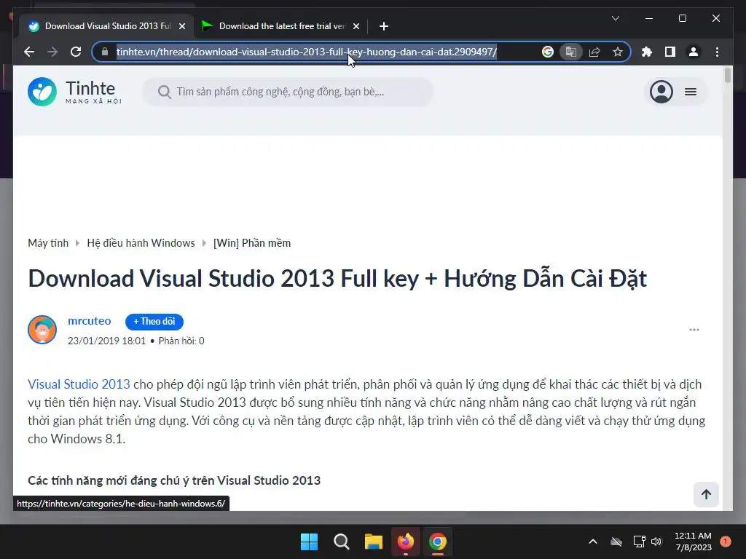The image size is (746, 559).
Task: Open the Tinhte user account icon
Action: [x=661, y=92]
